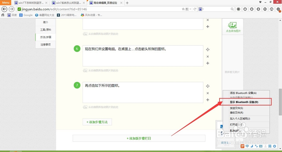
Task: Open the QR code icon in address bar
Action: coord(187,9)
